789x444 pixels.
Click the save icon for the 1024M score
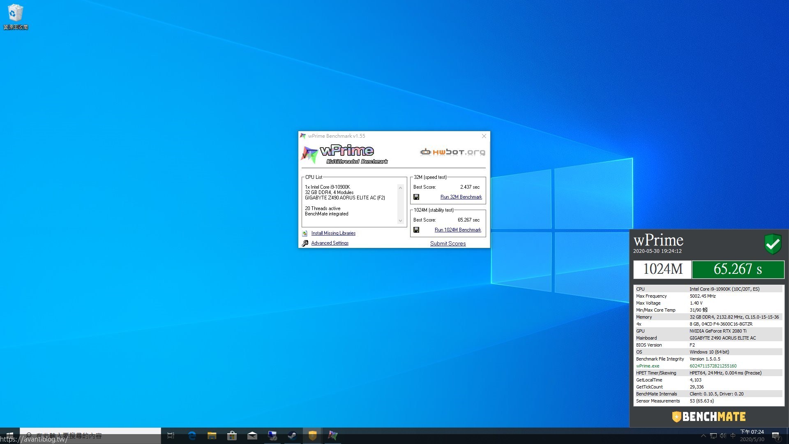click(x=416, y=230)
